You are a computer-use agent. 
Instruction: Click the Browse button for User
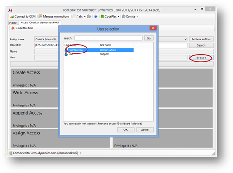(201, 58)
